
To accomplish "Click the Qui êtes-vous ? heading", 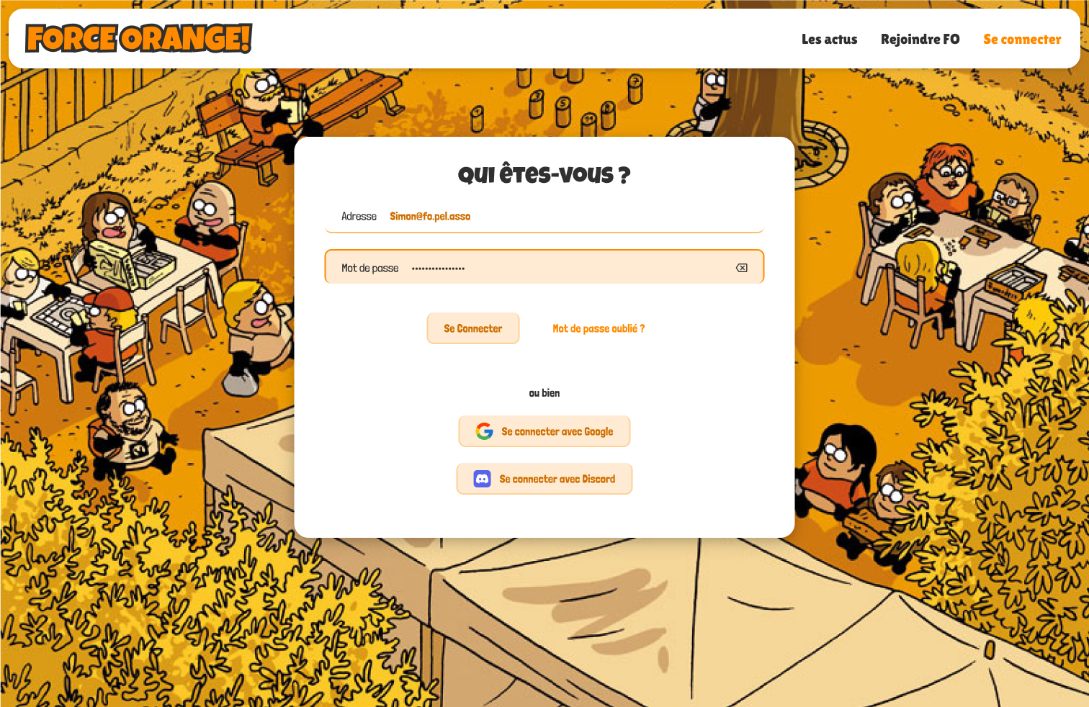I will (544, 174).
